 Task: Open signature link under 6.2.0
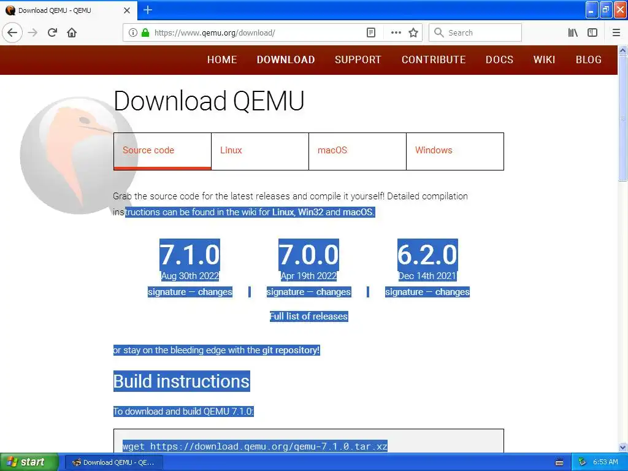(404, 292)
